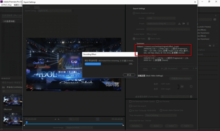
Task: Click the Export button
Action: [x=172, y=126]
